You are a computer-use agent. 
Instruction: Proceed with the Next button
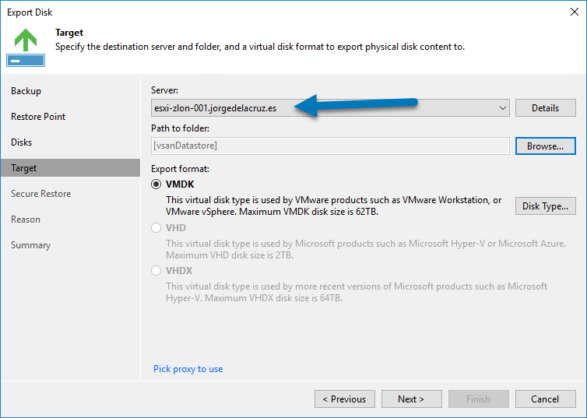point(411,399)
